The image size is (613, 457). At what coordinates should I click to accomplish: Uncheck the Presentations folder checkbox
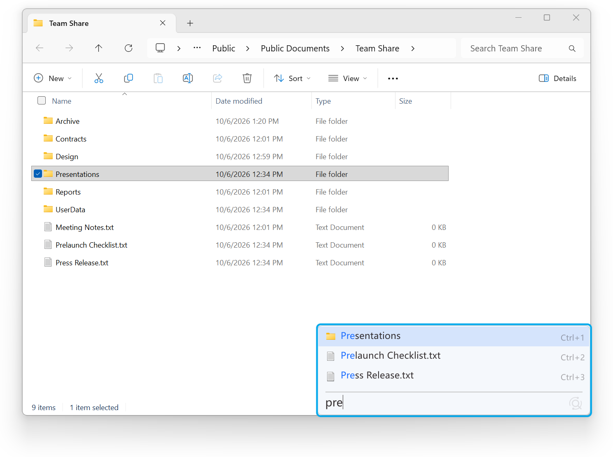coord(38,174)
